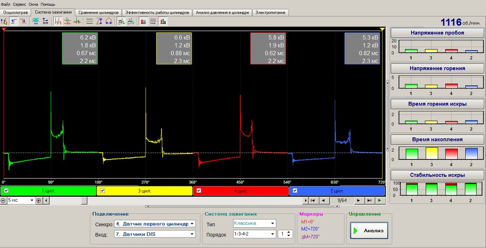Select the stacked waveform display icon
Viewport: 486px width, 248px height.
tap(67, 21)
